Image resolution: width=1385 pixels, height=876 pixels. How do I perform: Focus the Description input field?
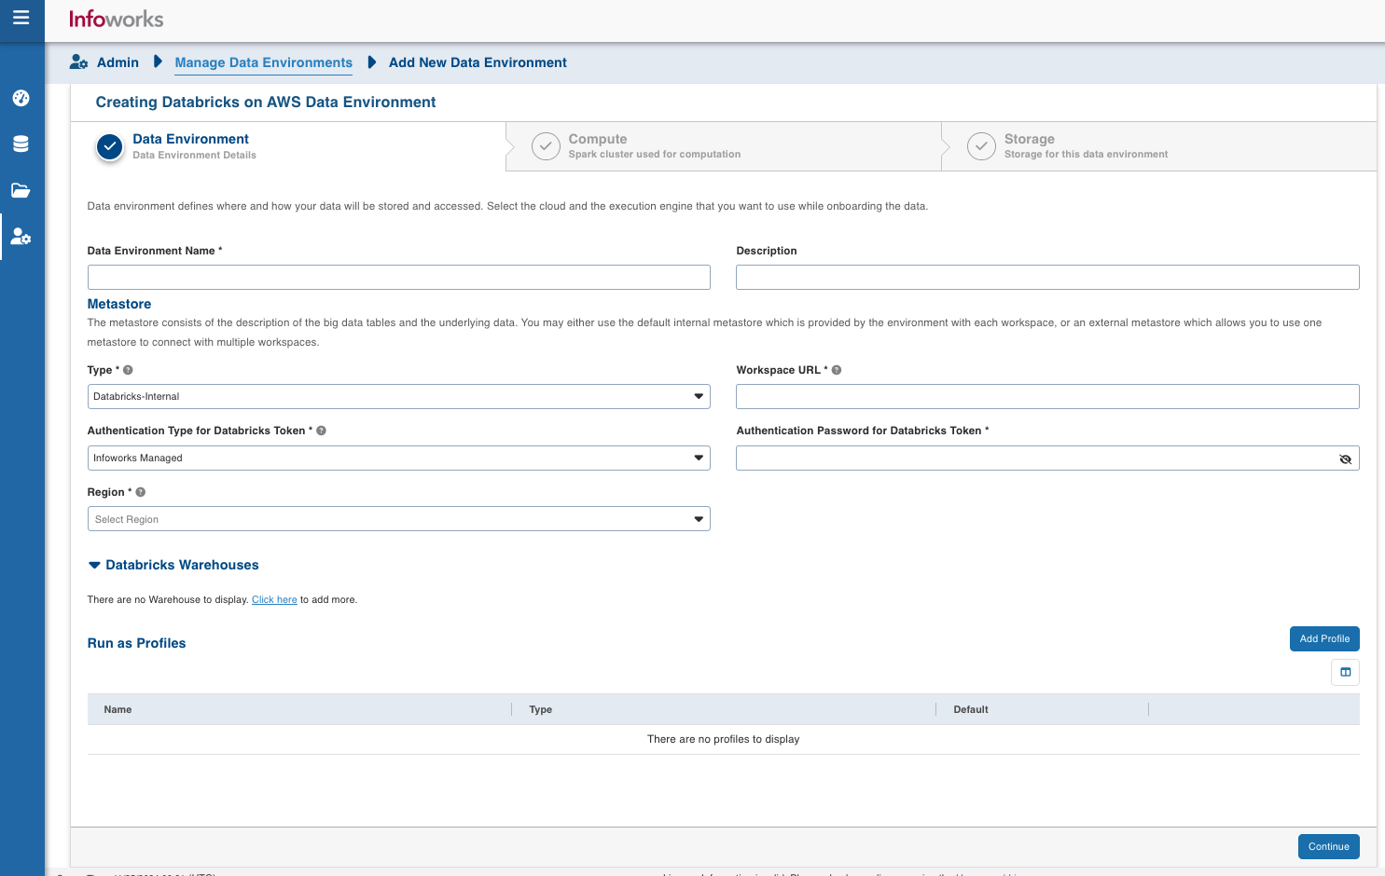coord(1047,277)
